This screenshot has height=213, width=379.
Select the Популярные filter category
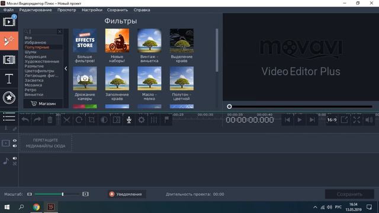[x=37, y=47]
